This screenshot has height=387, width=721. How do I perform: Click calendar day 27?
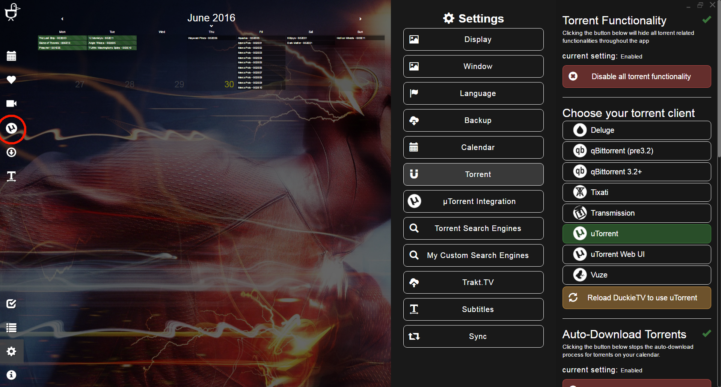(80, 84)
